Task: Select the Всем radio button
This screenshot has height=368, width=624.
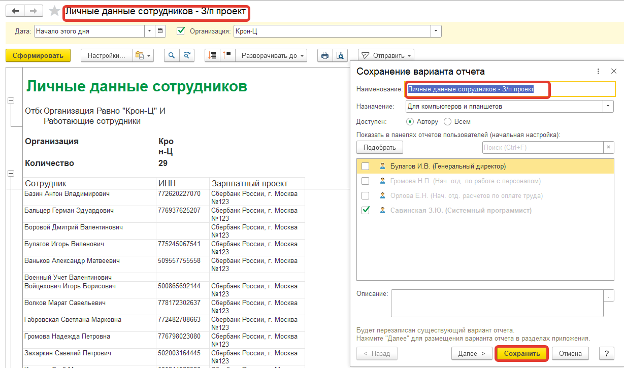Action: 447,122
